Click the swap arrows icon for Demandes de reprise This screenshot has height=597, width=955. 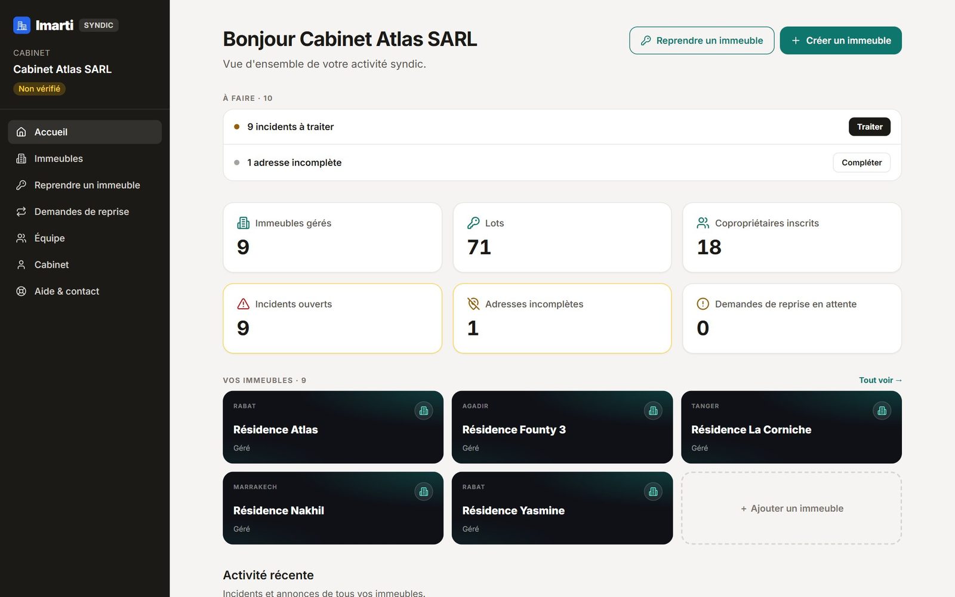click(x=21, y=211)
